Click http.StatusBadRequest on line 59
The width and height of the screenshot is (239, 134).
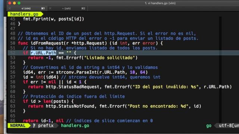point(72,87)
